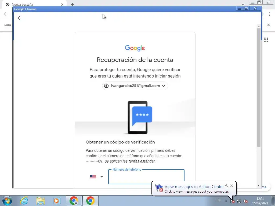Click the muted volume tray icon

(x=245, y=201)
